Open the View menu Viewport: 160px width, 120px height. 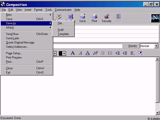pos(19,10)
